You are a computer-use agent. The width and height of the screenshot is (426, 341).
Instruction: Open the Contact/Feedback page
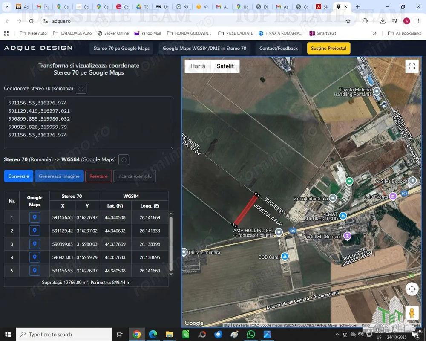278,48
